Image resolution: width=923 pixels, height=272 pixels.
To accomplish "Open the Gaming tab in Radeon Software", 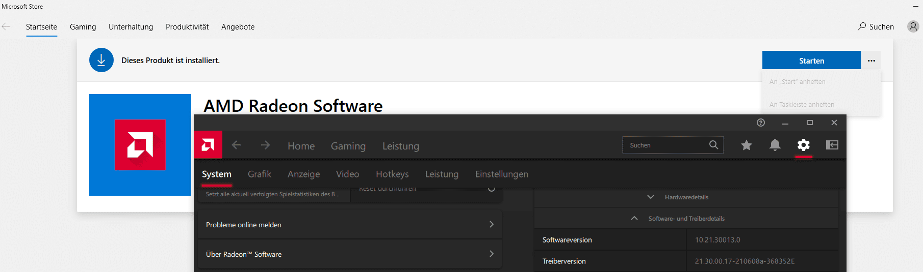I will point(348,146).
